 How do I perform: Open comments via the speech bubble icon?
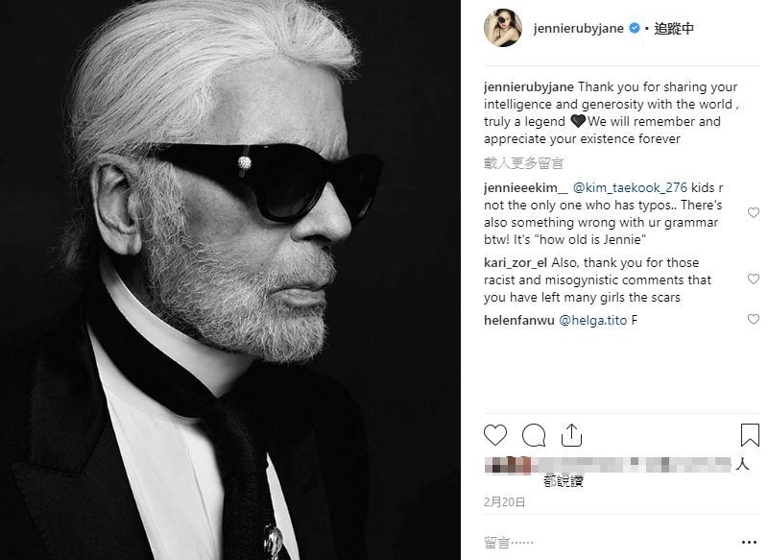(534, 435)
